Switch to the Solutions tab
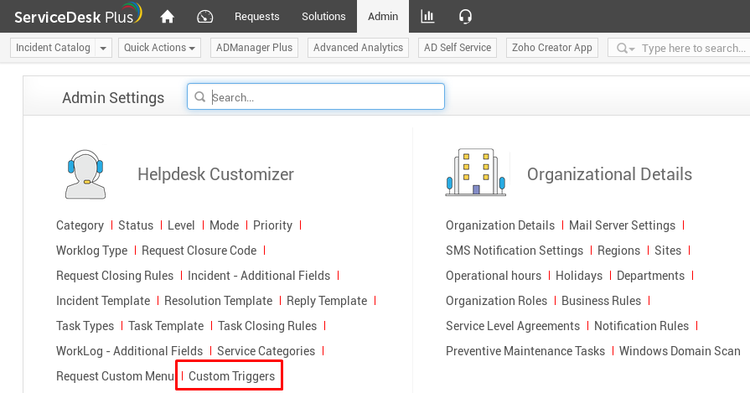The image size is (750, 393). (x=323, y=17)
